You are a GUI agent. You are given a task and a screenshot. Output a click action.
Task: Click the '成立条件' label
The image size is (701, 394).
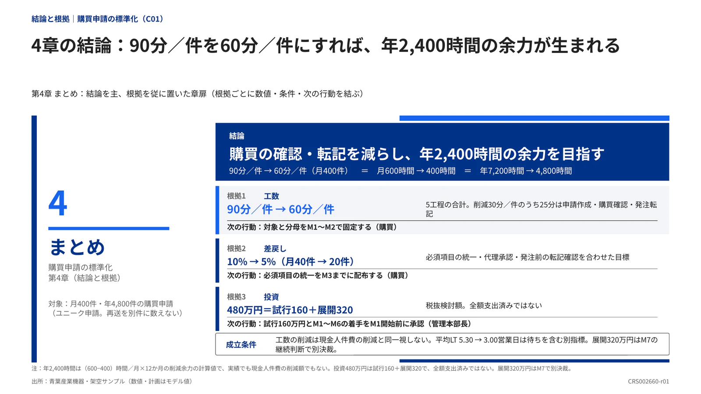coord(241,345)
